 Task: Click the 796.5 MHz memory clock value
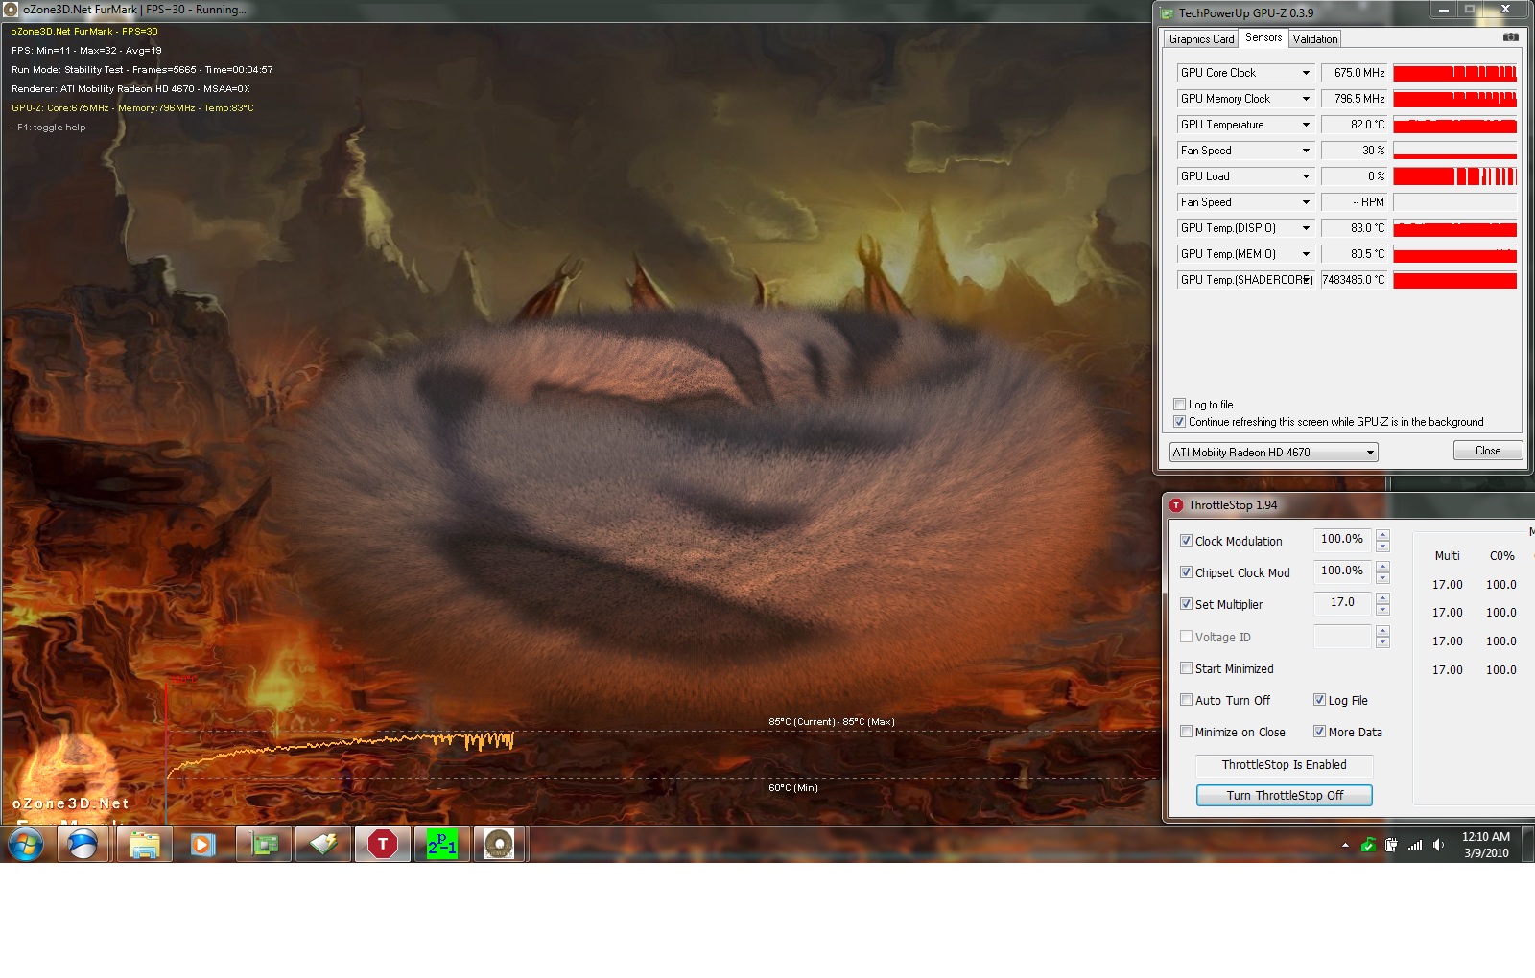click(1354, 99)
